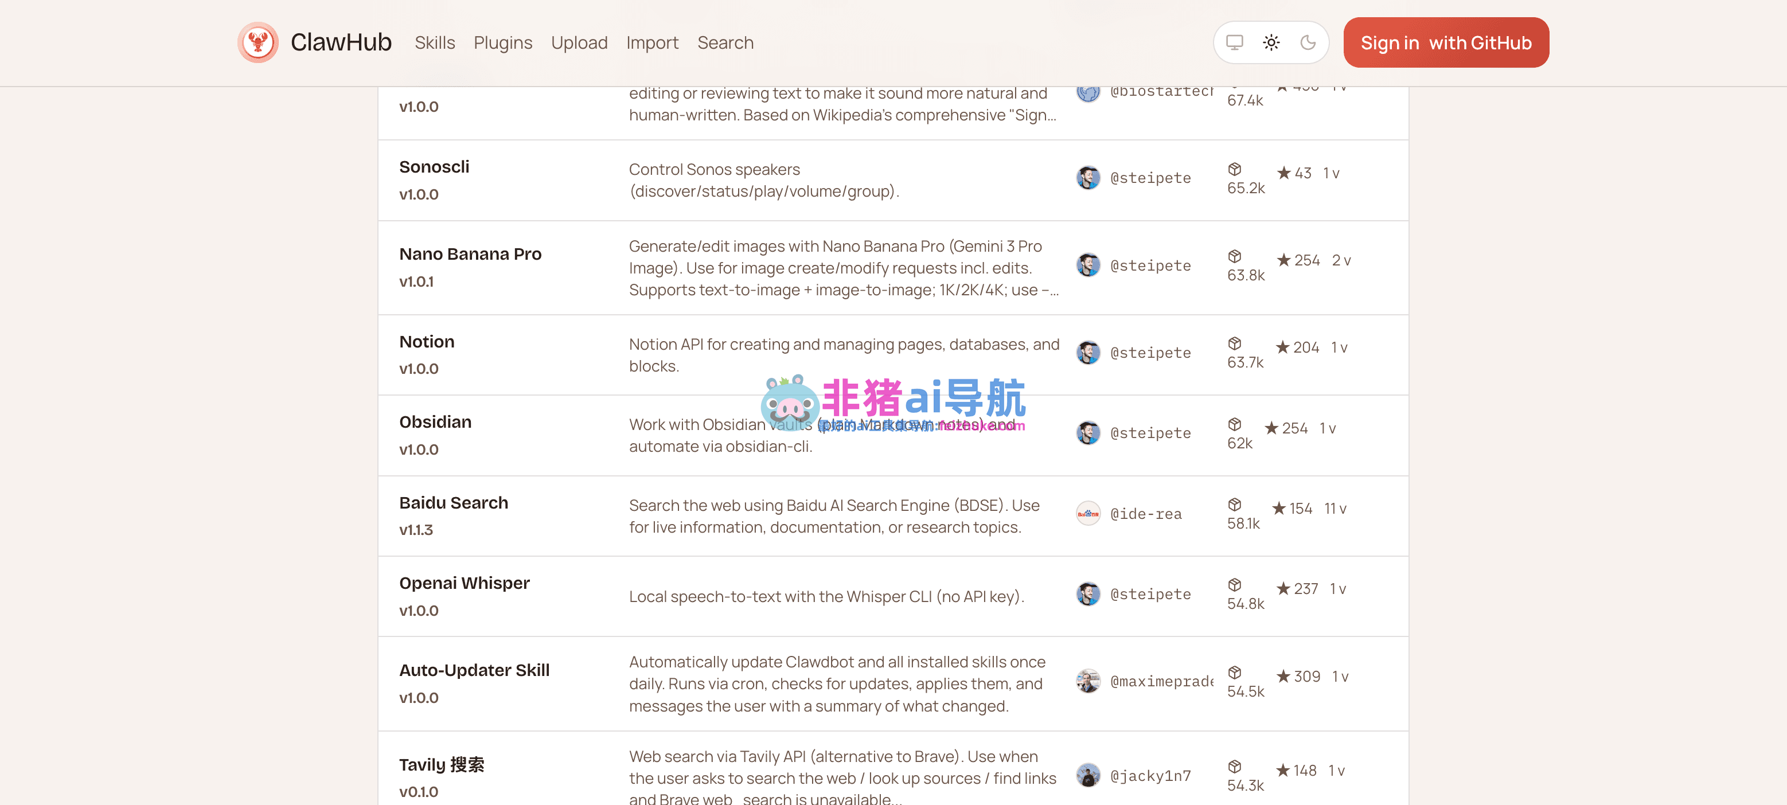
Task: Open the Openai Whisper skill
Action: (x=464, y=583)
